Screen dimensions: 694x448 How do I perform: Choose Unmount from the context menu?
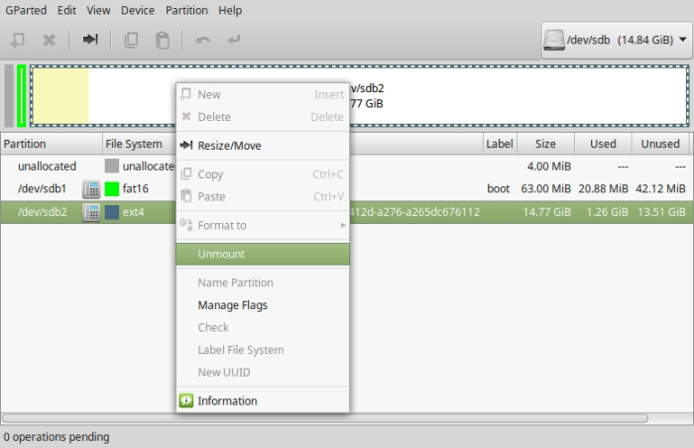click(x=263, y=254)
